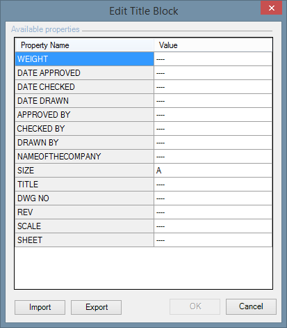Viewport: 287px width, 328px height.
Task: Click the Import button
Action: pyautogui.click(x=40, y=307)
